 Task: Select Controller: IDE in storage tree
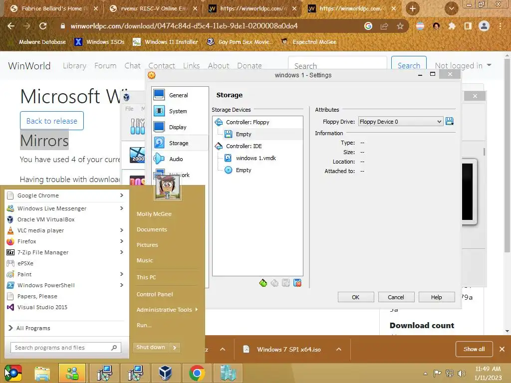(257, 146)
